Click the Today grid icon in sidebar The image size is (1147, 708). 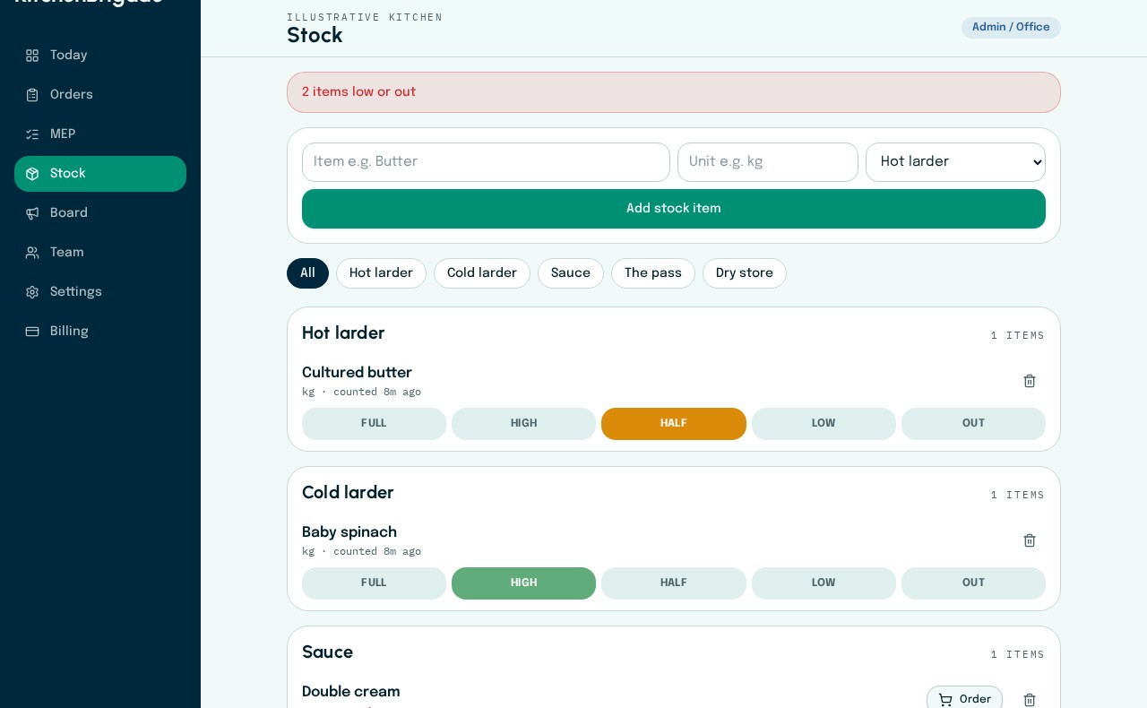32,56
